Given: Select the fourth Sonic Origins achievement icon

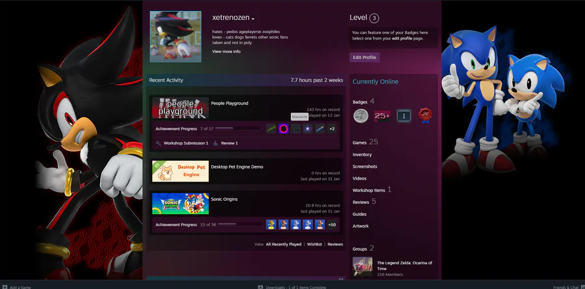Looking at the screenshot, I should 308,225.
